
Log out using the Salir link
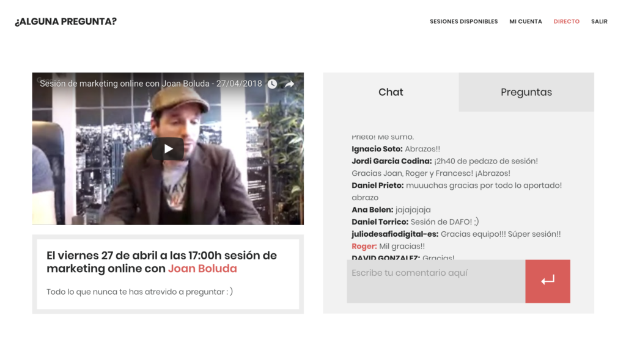599,21
